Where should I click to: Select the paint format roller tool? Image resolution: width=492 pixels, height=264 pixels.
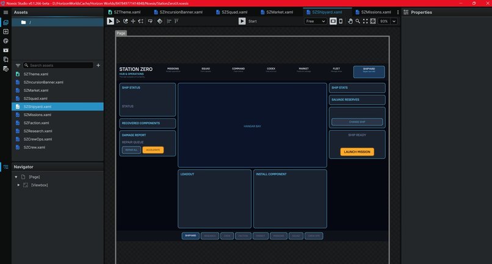[x=150, y=21]
